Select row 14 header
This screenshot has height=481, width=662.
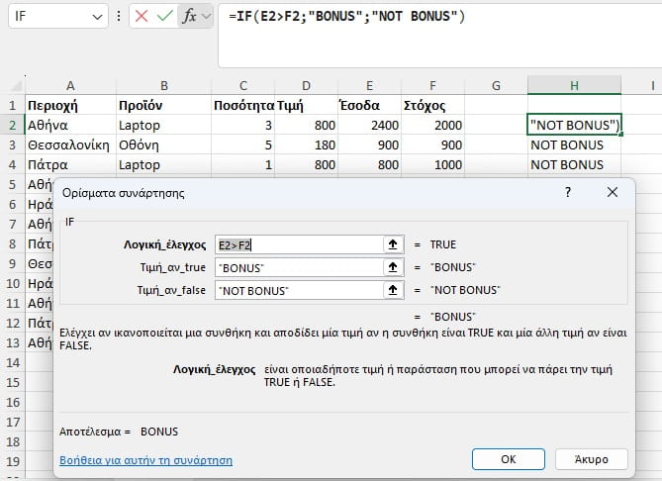(13, 363)
